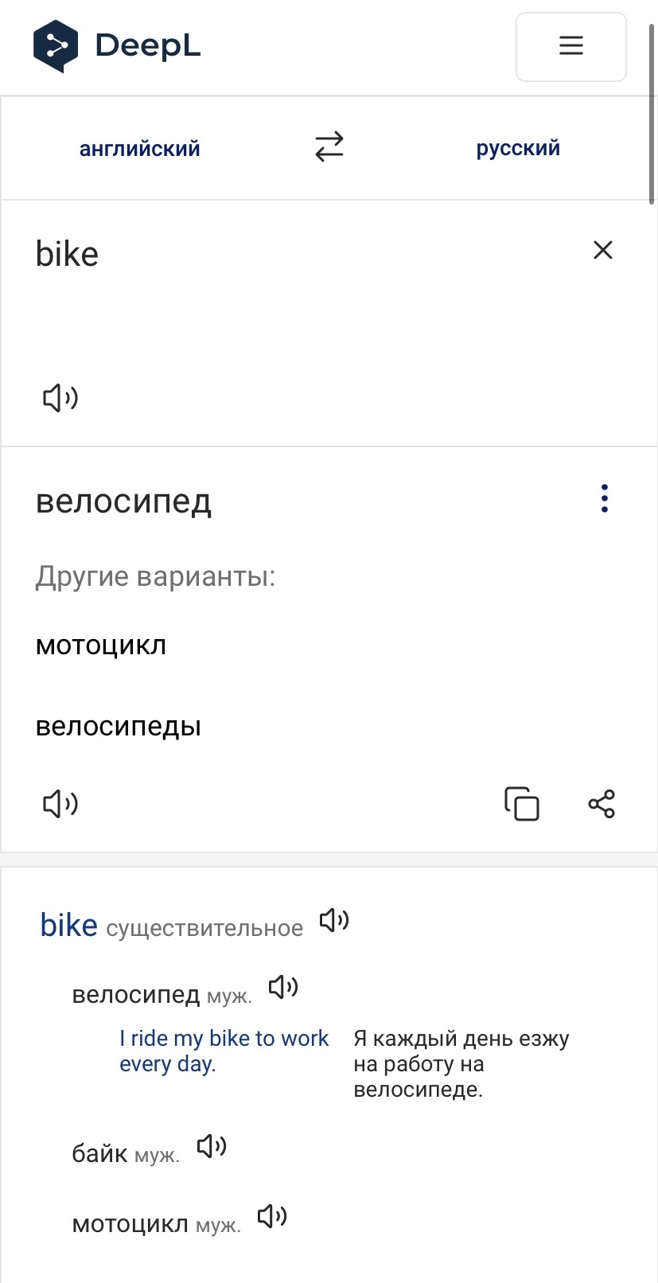Share the translation
Image resolution: width=658 pixels, height=1283 pixels.
pos(602,804)
